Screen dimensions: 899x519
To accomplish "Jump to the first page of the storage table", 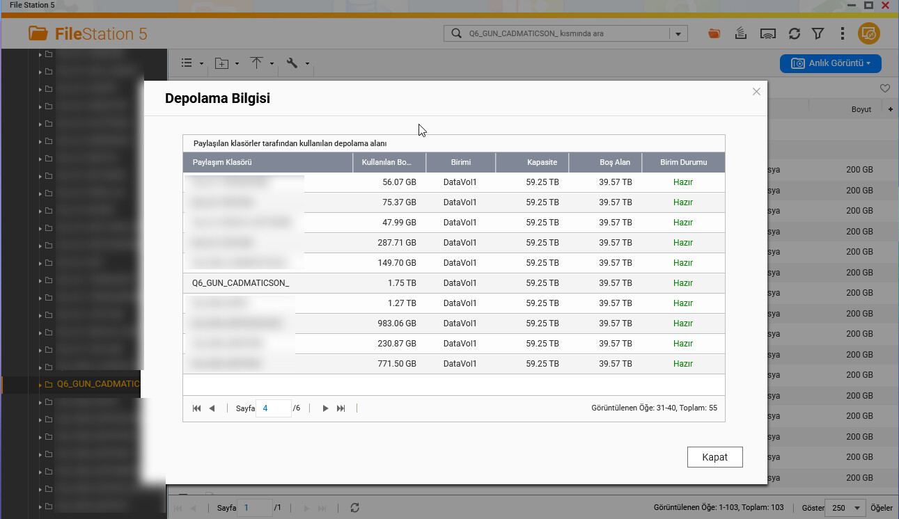I will [x=196, y=408].
